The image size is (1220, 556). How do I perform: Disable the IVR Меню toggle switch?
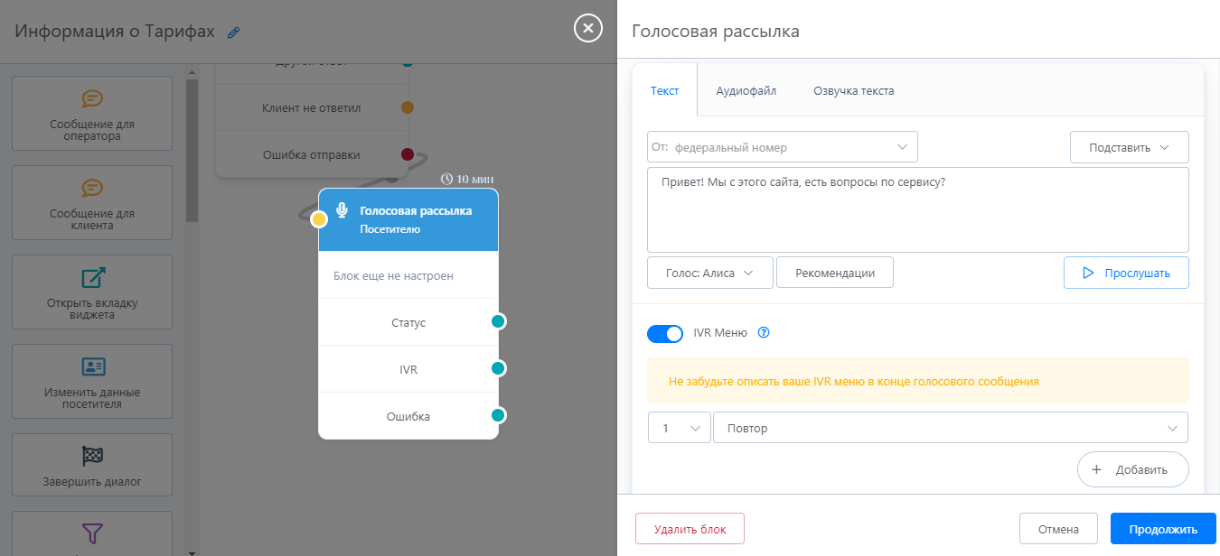pos(665,334)
